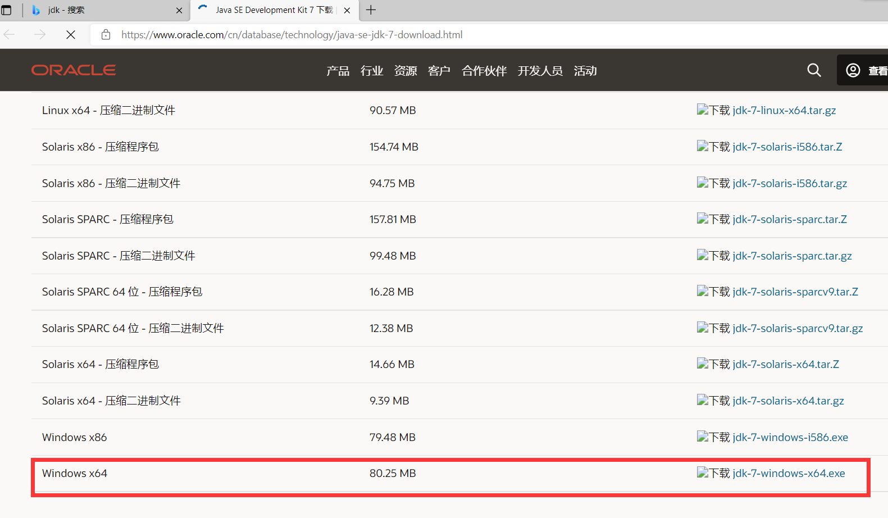Stop loading the page
Screen dimensions: 888x518
71,35
